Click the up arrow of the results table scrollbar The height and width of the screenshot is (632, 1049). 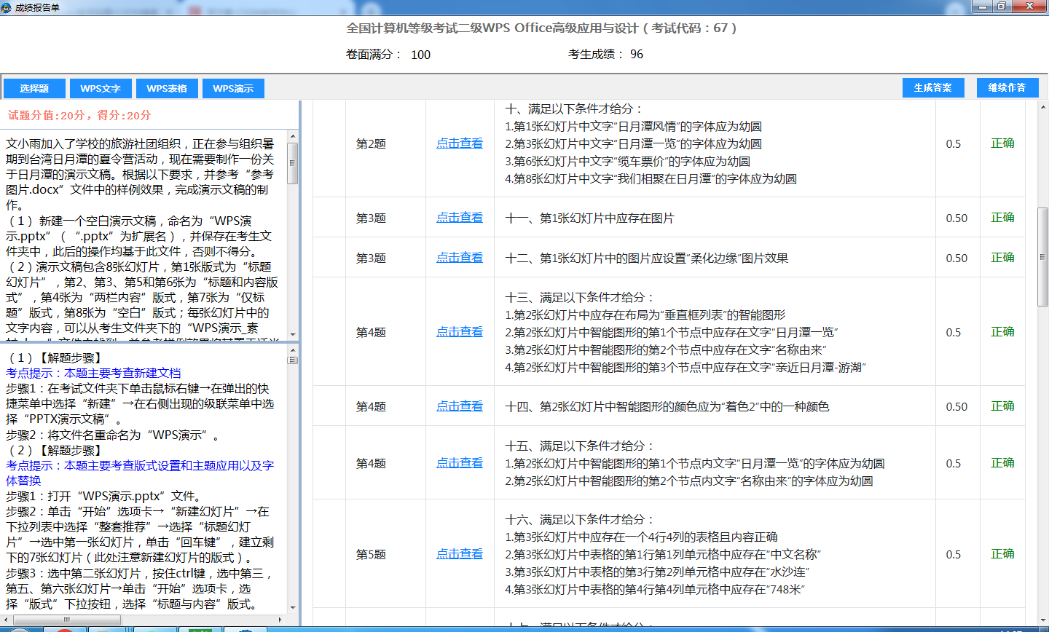pos(1042,107)
